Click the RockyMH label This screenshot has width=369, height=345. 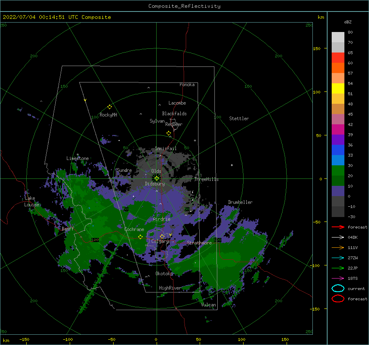108,115
